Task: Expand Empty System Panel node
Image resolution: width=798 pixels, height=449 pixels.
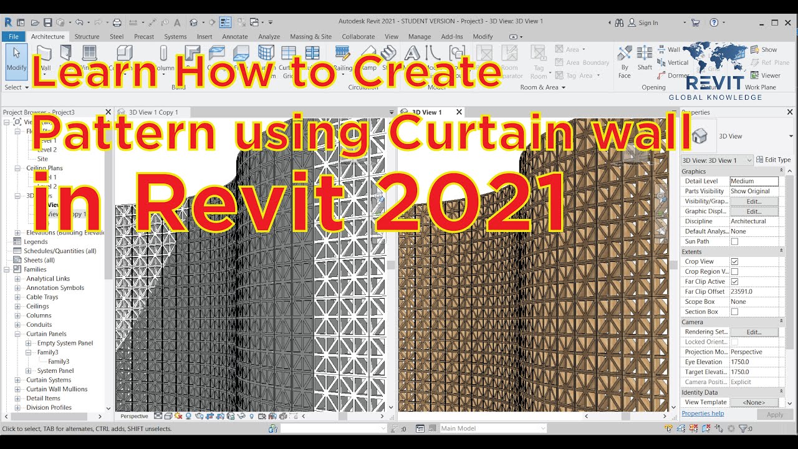Action: [x=28, y=343]
